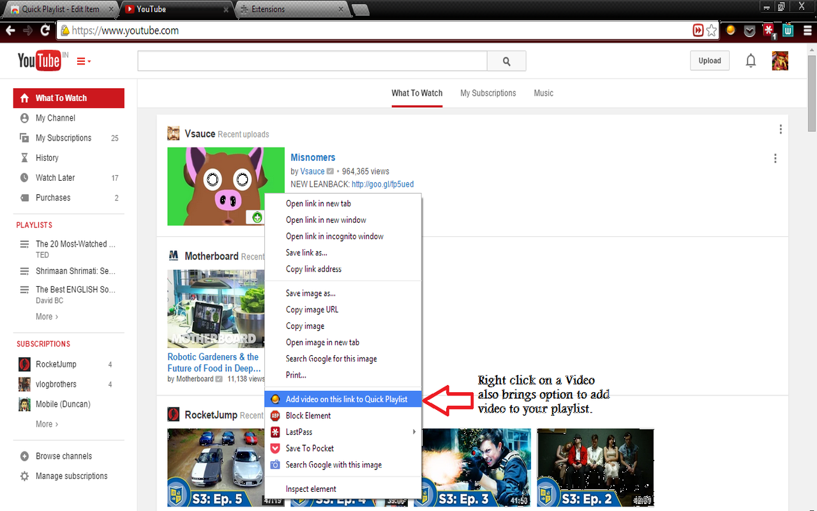Click the Motherboard M logo in the section heading
Screen dimensions: 817x511
click(173, 256)
